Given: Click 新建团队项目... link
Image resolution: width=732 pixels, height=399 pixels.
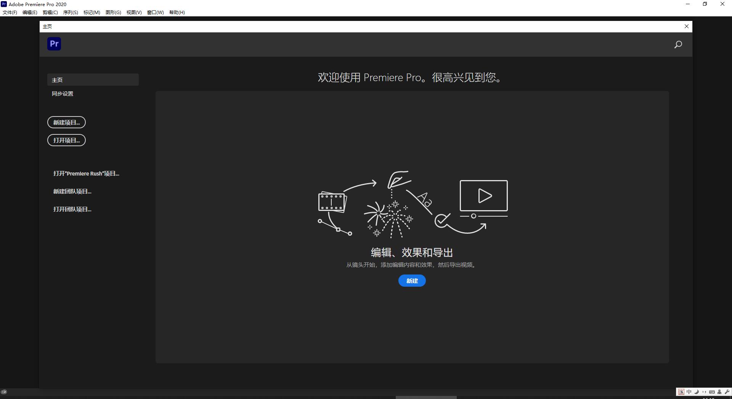Looking at the screenshot, I should click(x=72, y=192).
